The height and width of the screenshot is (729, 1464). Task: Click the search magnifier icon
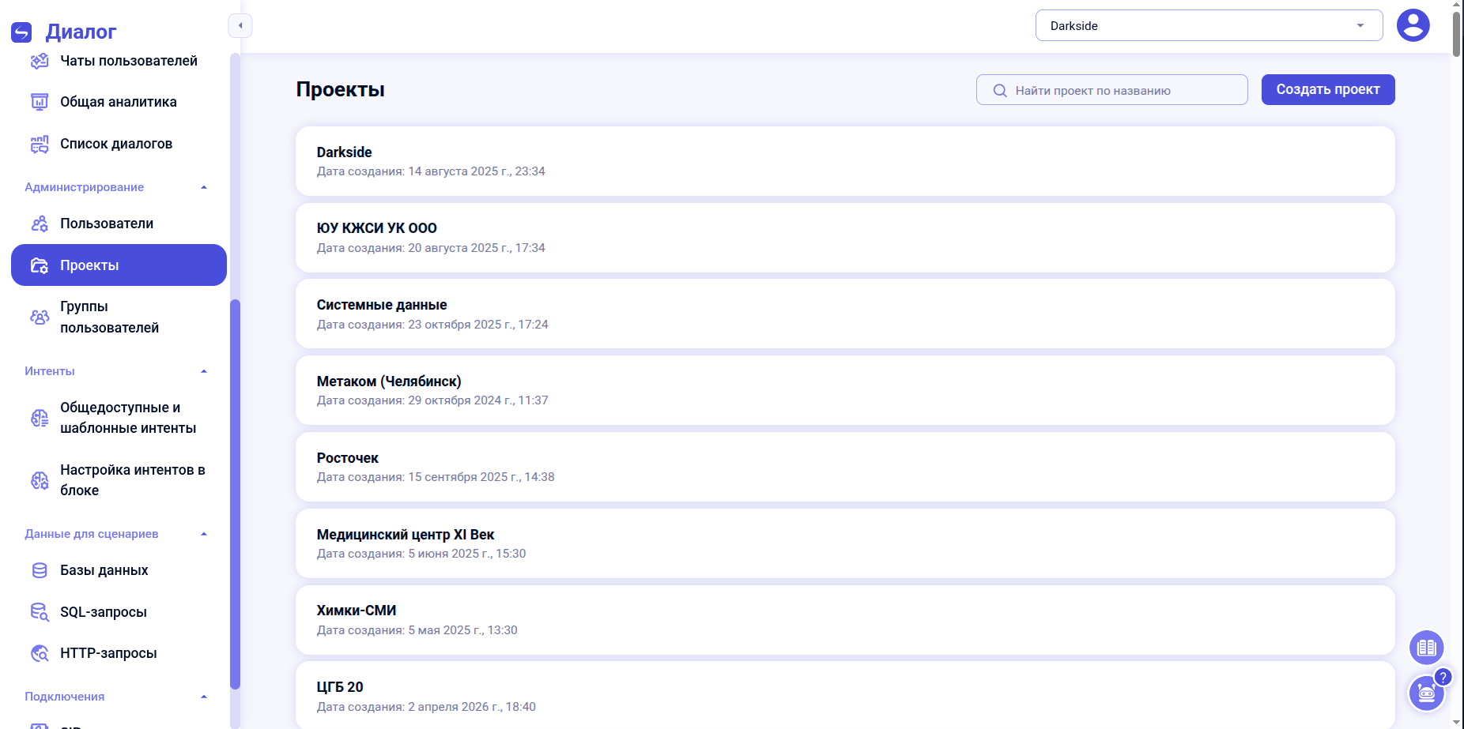coord(1000,91)
